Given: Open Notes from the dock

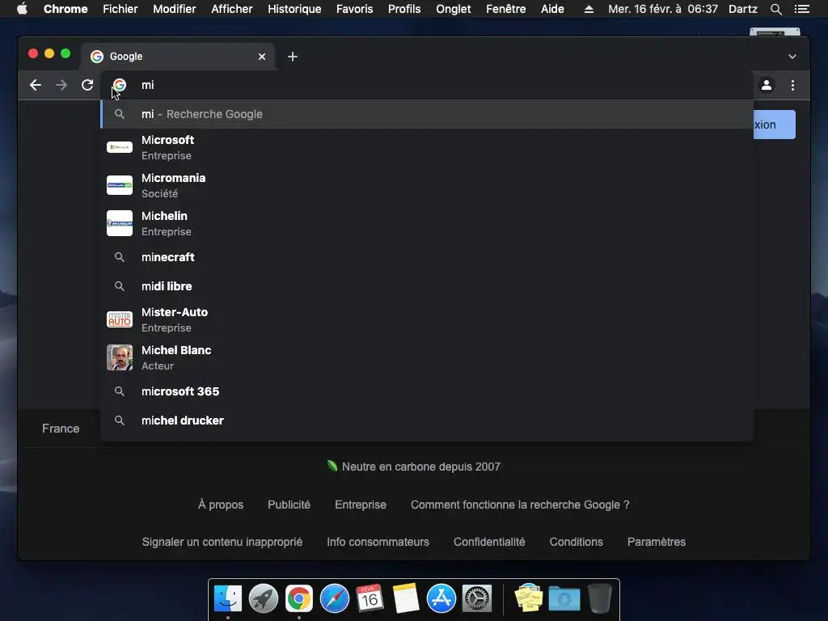Looking at the screenshot, I should pos(406,598).
